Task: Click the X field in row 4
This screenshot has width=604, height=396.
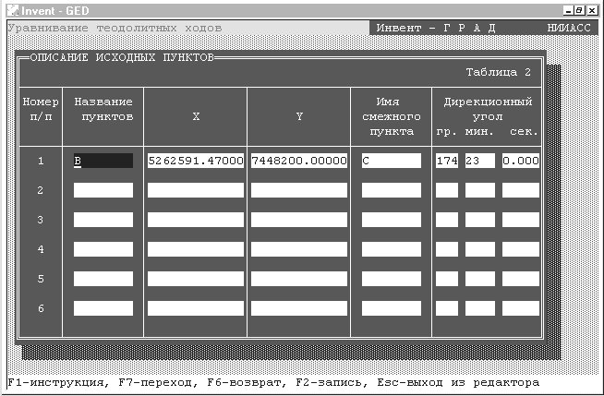Action: pyautogui.click(x=196, y=249)
